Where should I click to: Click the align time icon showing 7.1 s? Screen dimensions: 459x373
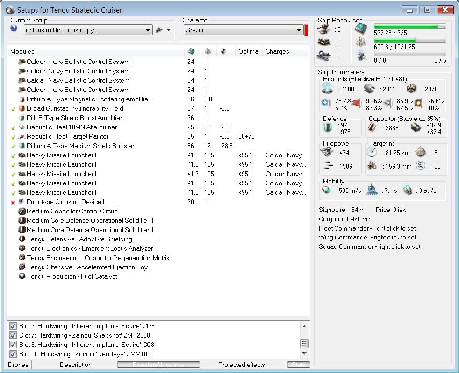pos(372,190)
